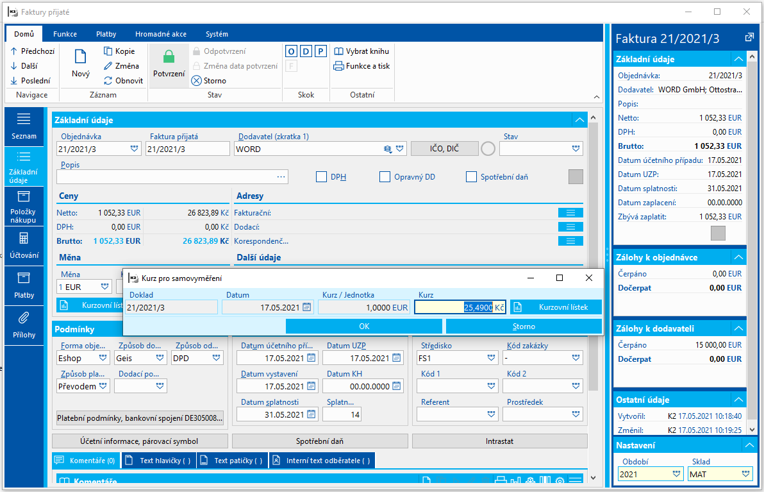Click Vybrat knihu book icon

click(338, 51)
